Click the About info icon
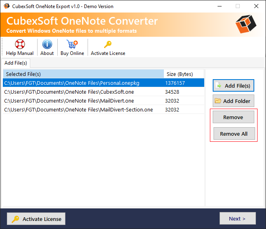Screen dimensions: 266x229 coord(47,44)
